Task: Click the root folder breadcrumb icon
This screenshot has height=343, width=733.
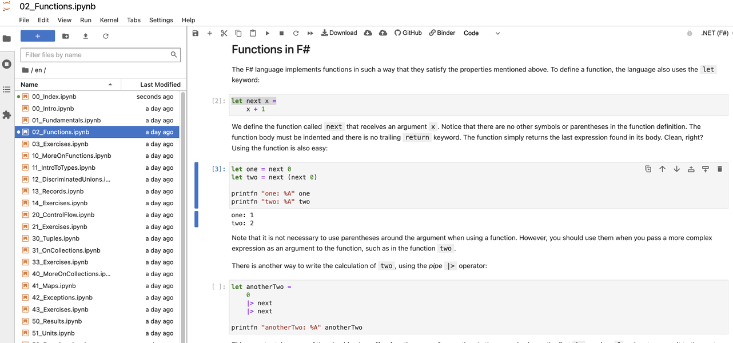Action: pos(25,70)
